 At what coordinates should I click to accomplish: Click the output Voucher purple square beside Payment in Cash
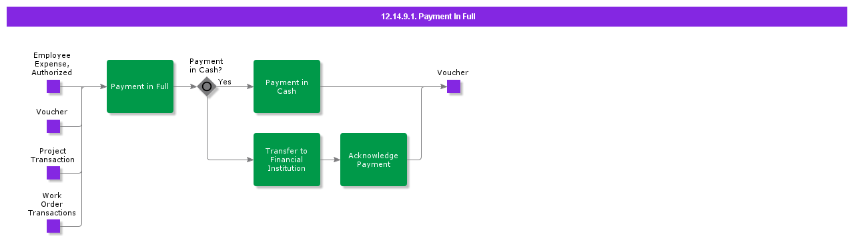[454, 86]
